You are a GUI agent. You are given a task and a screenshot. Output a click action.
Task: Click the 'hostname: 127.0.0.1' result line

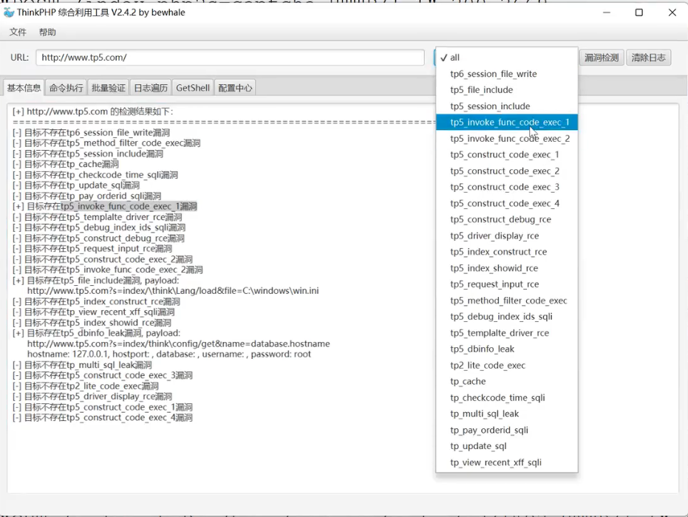[169, 355]
